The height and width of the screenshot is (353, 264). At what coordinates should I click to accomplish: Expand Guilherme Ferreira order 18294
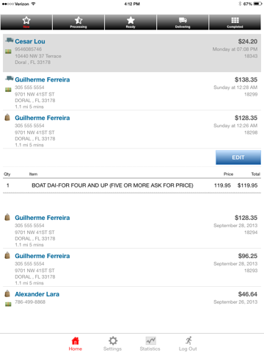(x=132, y=229)
